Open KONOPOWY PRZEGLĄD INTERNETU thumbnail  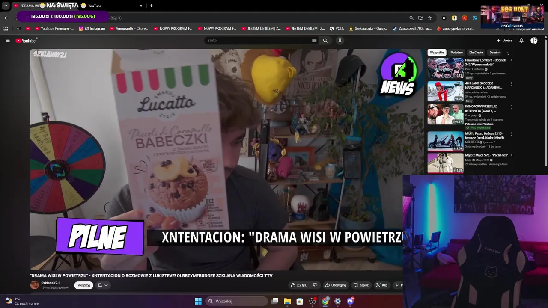(x=445, y=115)
